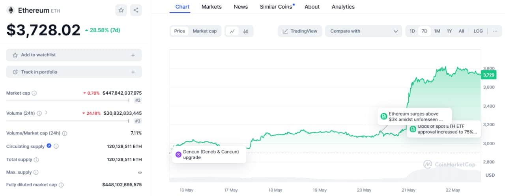Click Add to watchlist button

coord(74,55)
